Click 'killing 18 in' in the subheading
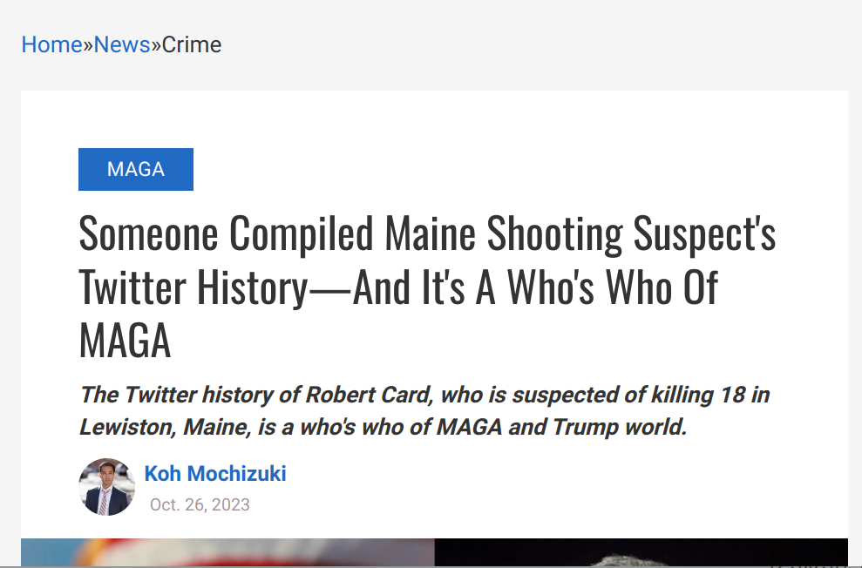Screen dimensions: 862x568 [710, 395]
